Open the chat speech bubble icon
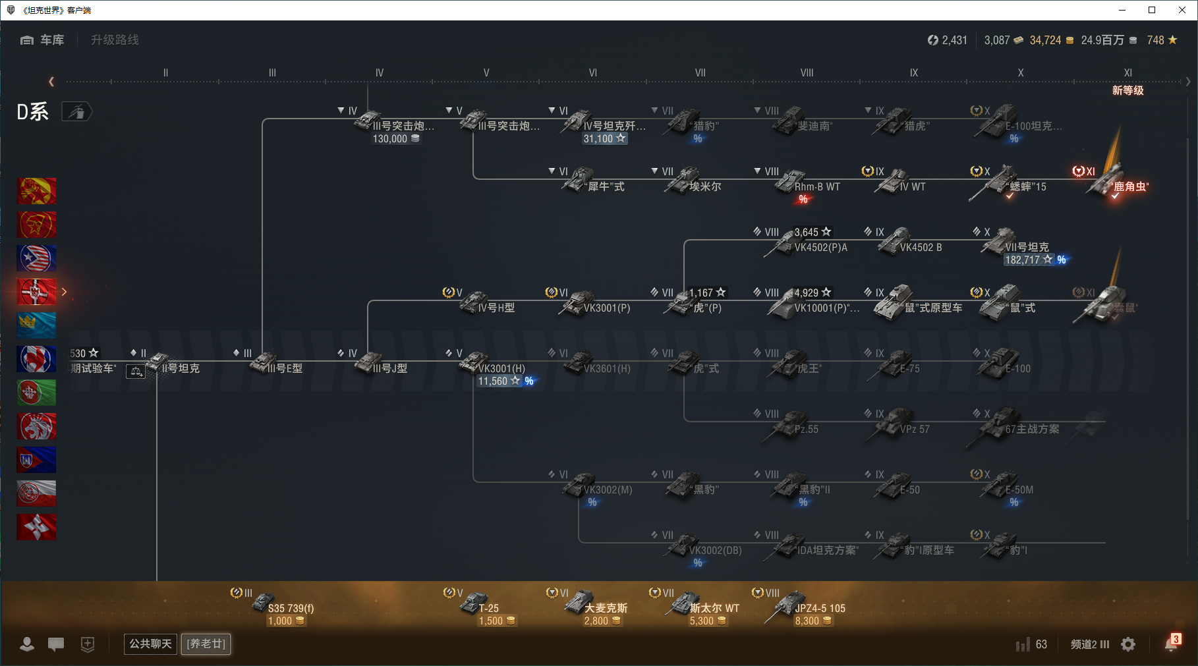Screen dimensions: 1198x666 coord(56,644)
